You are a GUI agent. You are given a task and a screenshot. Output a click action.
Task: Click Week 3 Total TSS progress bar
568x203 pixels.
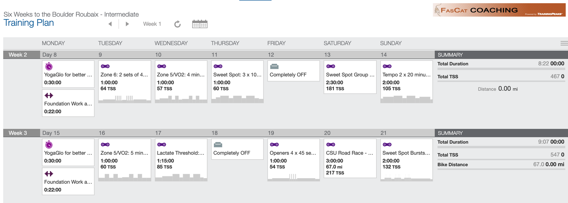(501, 160)
